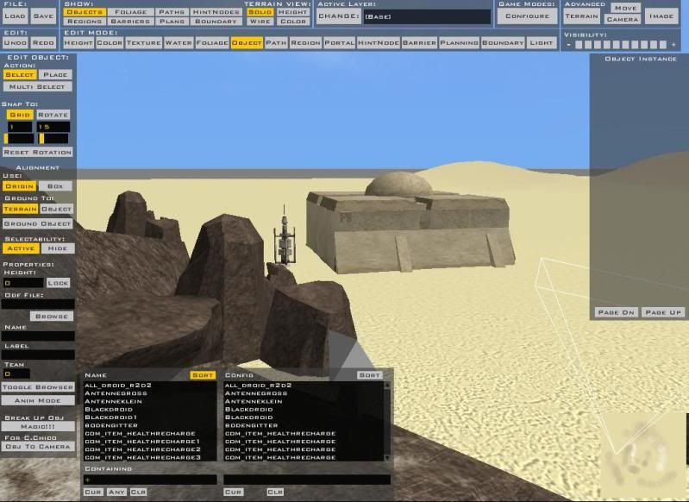Switch Edit Mode to Region

[305, 42]
